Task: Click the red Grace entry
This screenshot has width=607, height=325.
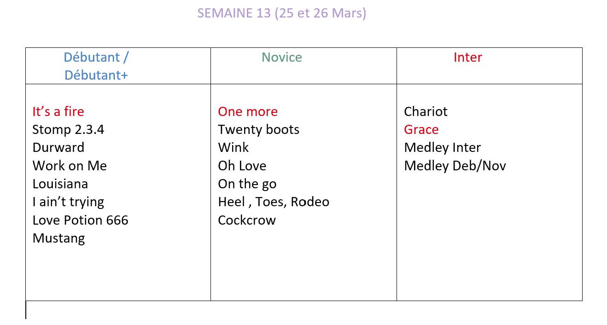Action: (x=421, y=129)
